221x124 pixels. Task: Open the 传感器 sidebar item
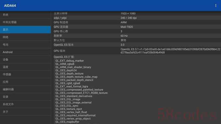pos(26,74)
